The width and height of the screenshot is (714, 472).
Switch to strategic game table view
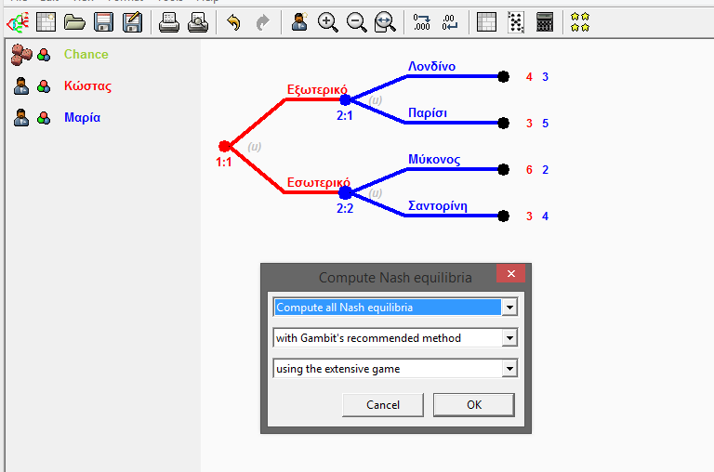tap(486, 22)
